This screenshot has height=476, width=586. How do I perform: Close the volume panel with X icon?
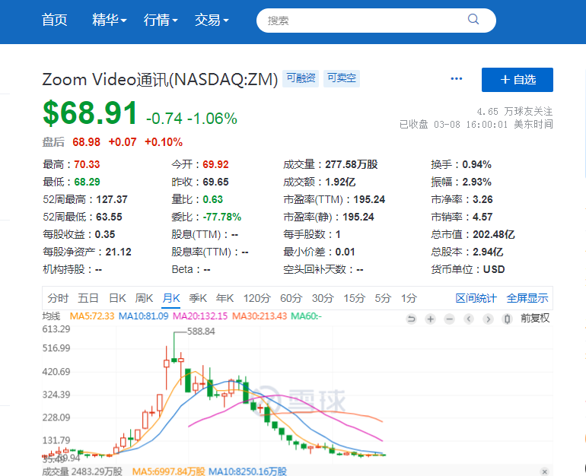(x=544, y=471)
